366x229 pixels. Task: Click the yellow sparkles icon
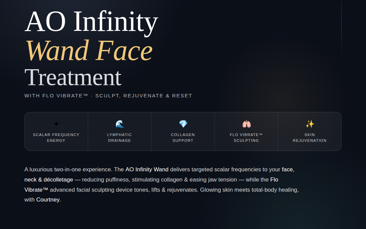point(310,124)
